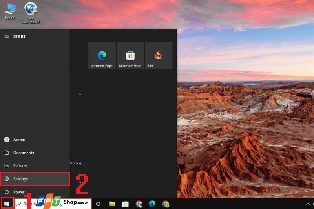Click the Storage... group label
Screen dimensions: 314x209
tap(77, 163)
